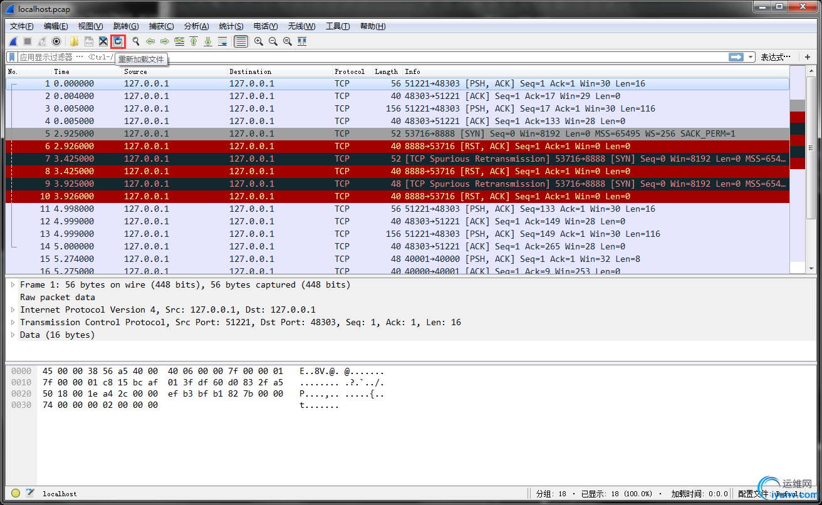Sort by the Source column header

point(174,71)
